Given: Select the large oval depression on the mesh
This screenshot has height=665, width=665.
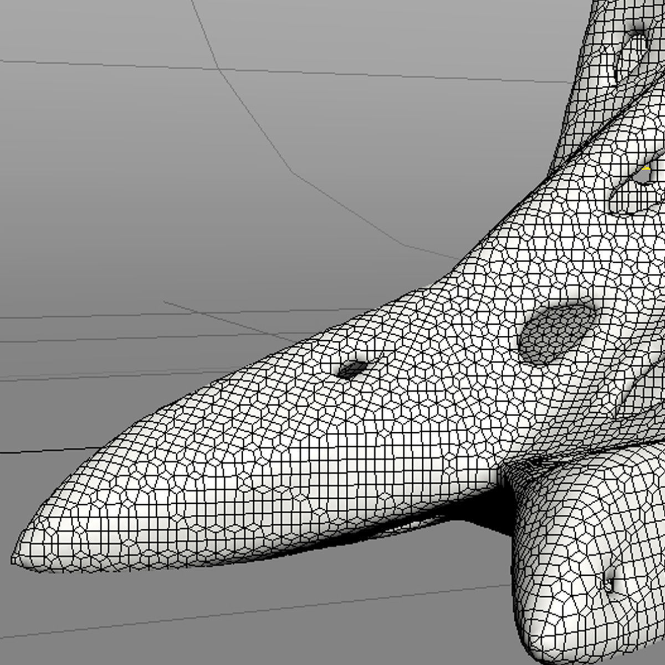Looking at the screenshot, I should [x=557, y=334].
